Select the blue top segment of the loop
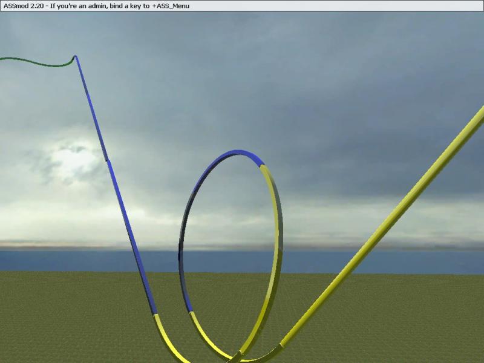Viewport: 484px width, 363px height. (x=233, y=154)
